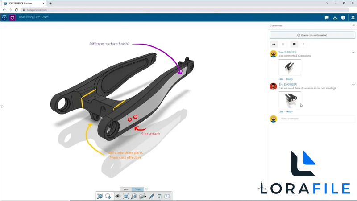
Task: Select the measure tool with magnifier icon
Action: (134, 196)
